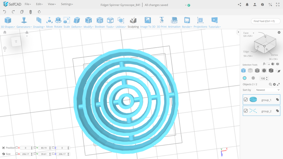Open objects list settings gear
This screenshot has height=159, width=283.
[274, 84]
